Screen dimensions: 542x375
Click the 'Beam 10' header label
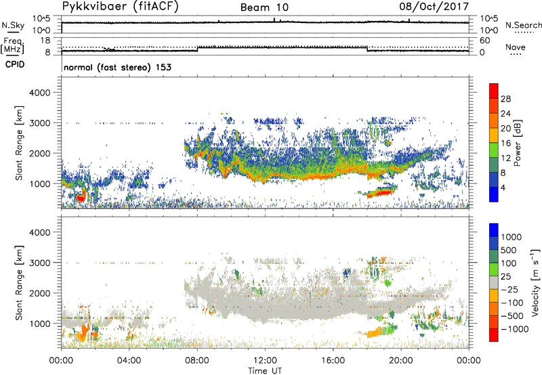point(264,7)
